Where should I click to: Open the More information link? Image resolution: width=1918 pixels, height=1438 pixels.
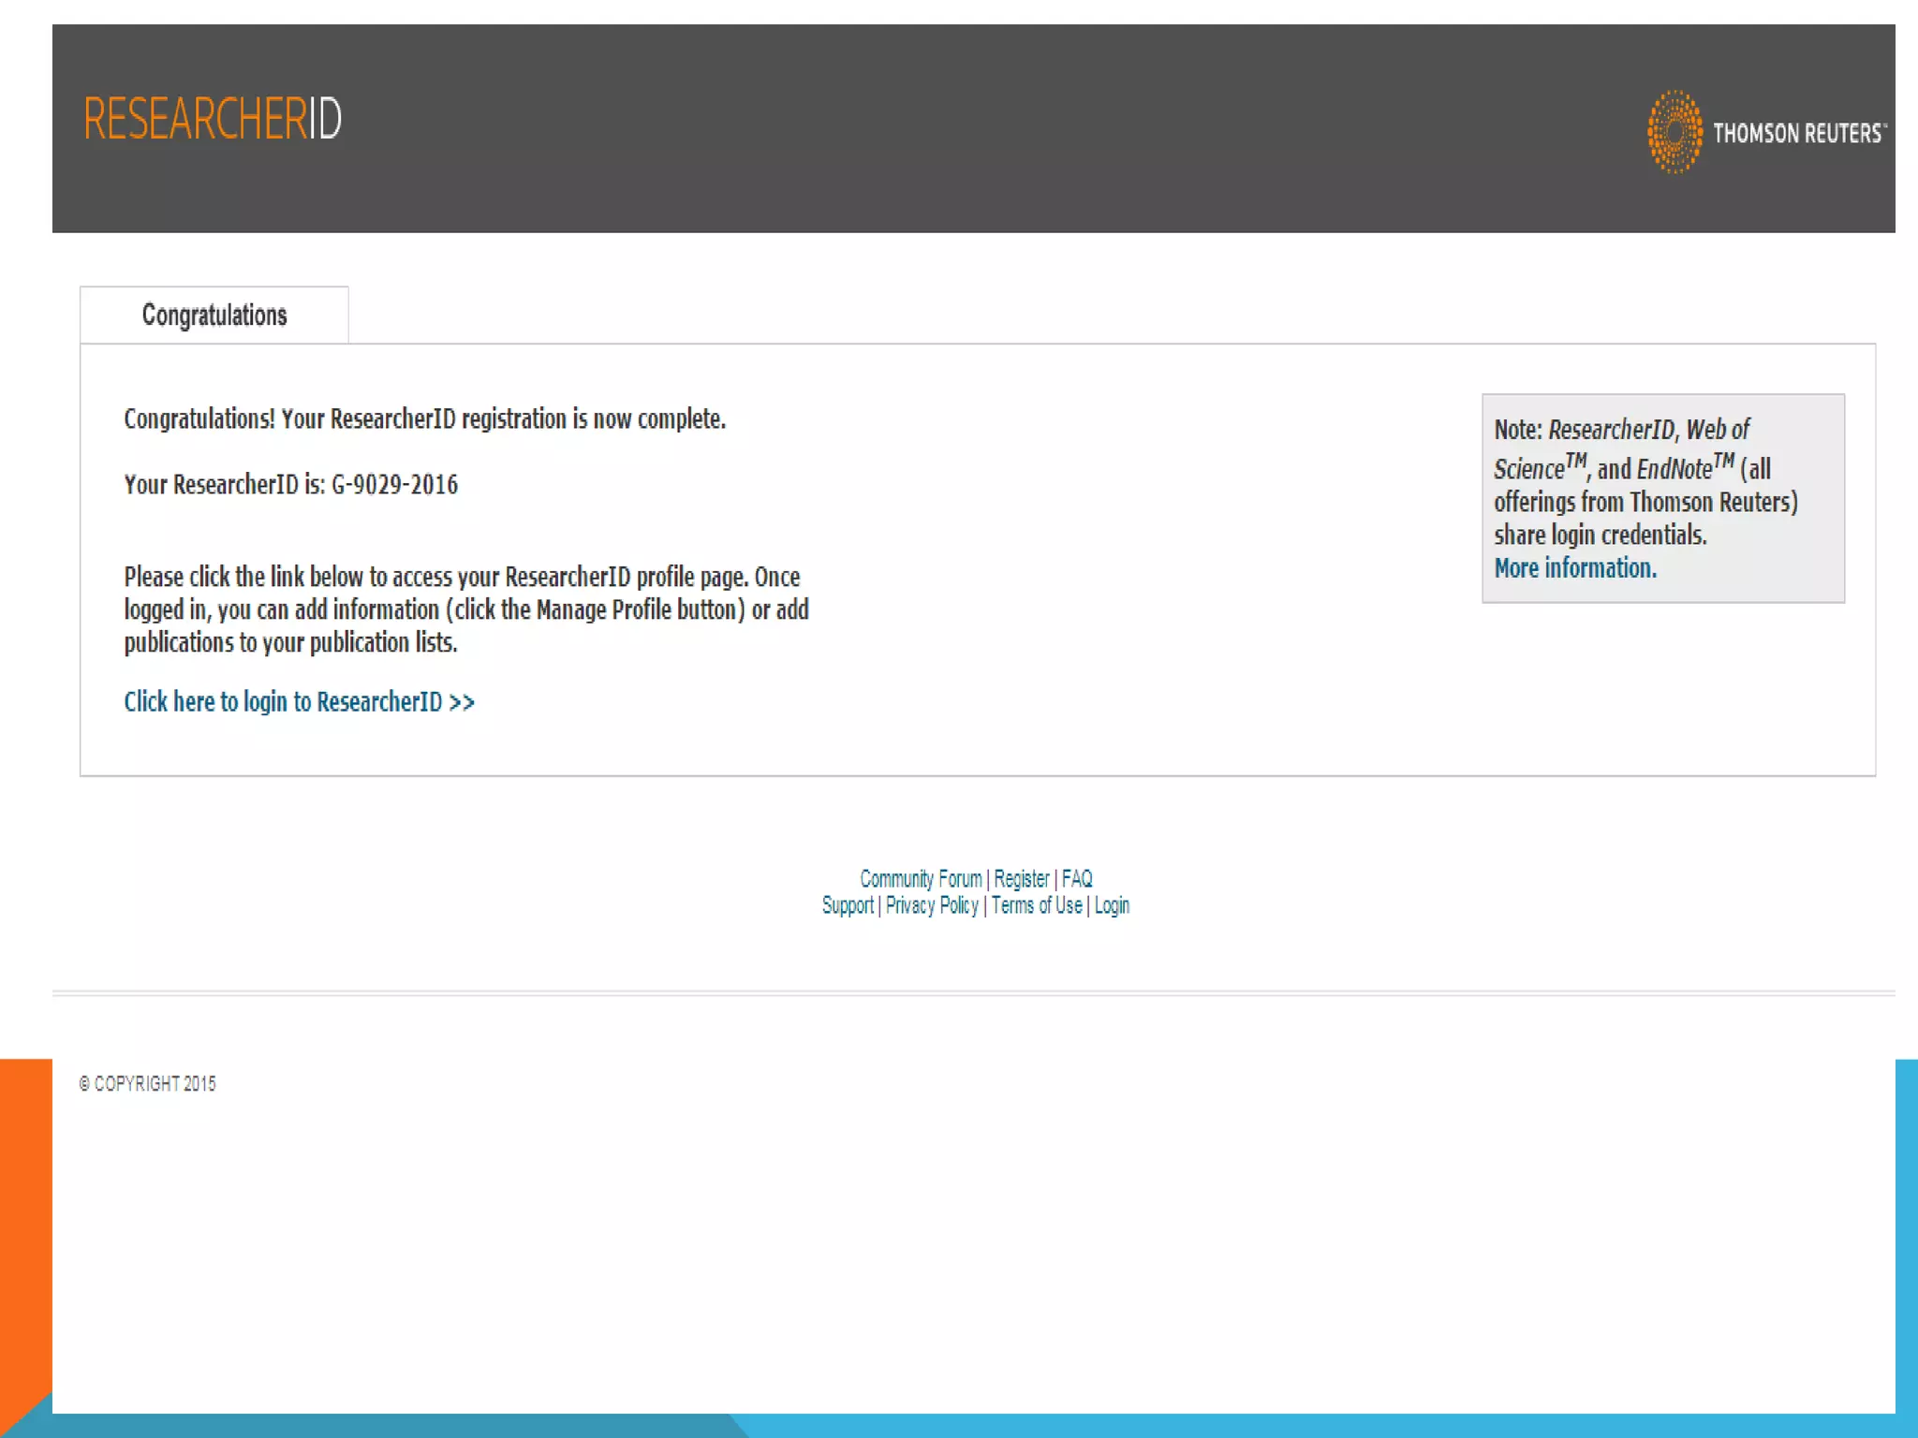point(1574,568)
